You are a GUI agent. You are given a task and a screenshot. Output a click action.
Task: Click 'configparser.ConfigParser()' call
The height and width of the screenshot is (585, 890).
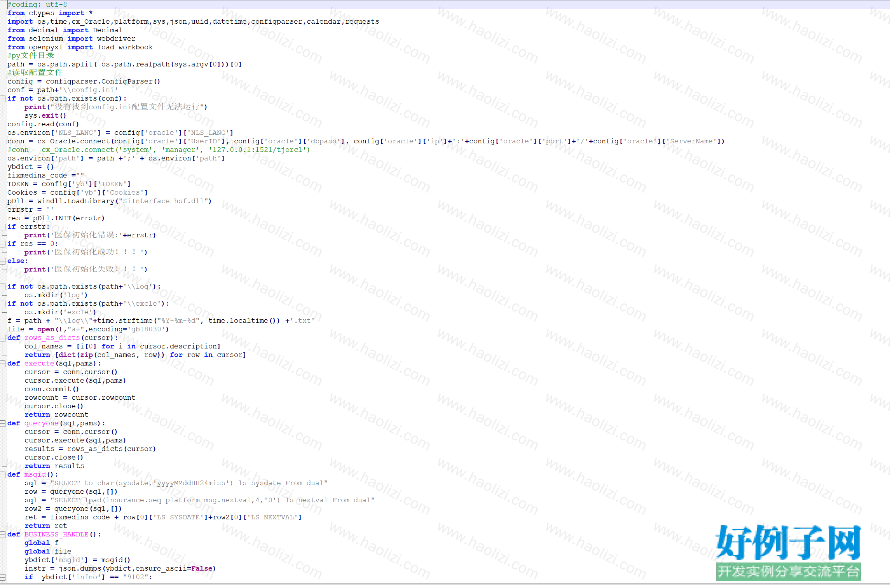click(x=103, y=82)
